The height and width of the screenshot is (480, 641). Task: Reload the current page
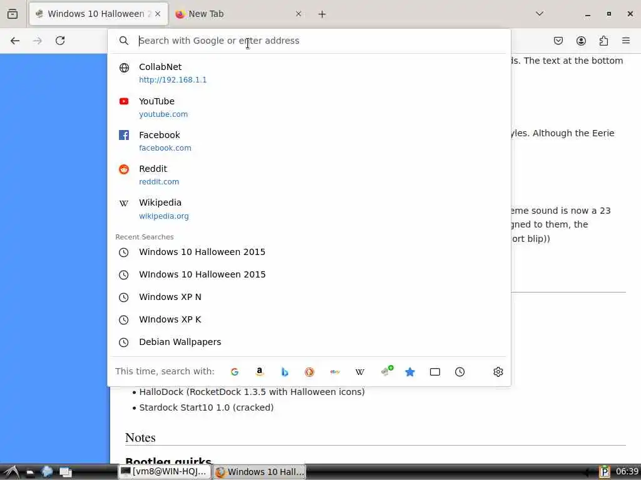pos(60,41)
